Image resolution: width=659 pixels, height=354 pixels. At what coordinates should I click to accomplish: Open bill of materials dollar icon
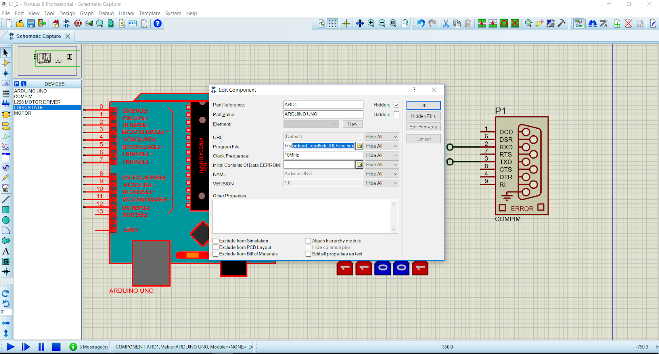point(122,23)
